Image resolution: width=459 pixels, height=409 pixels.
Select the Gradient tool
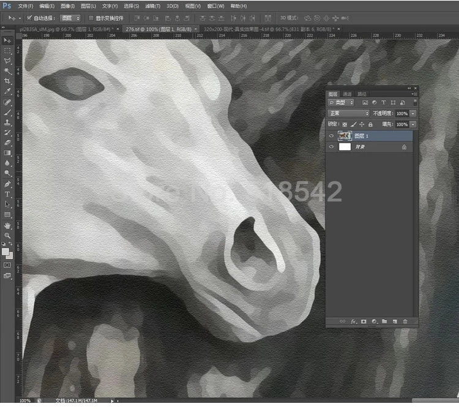[x=7, y=153]
